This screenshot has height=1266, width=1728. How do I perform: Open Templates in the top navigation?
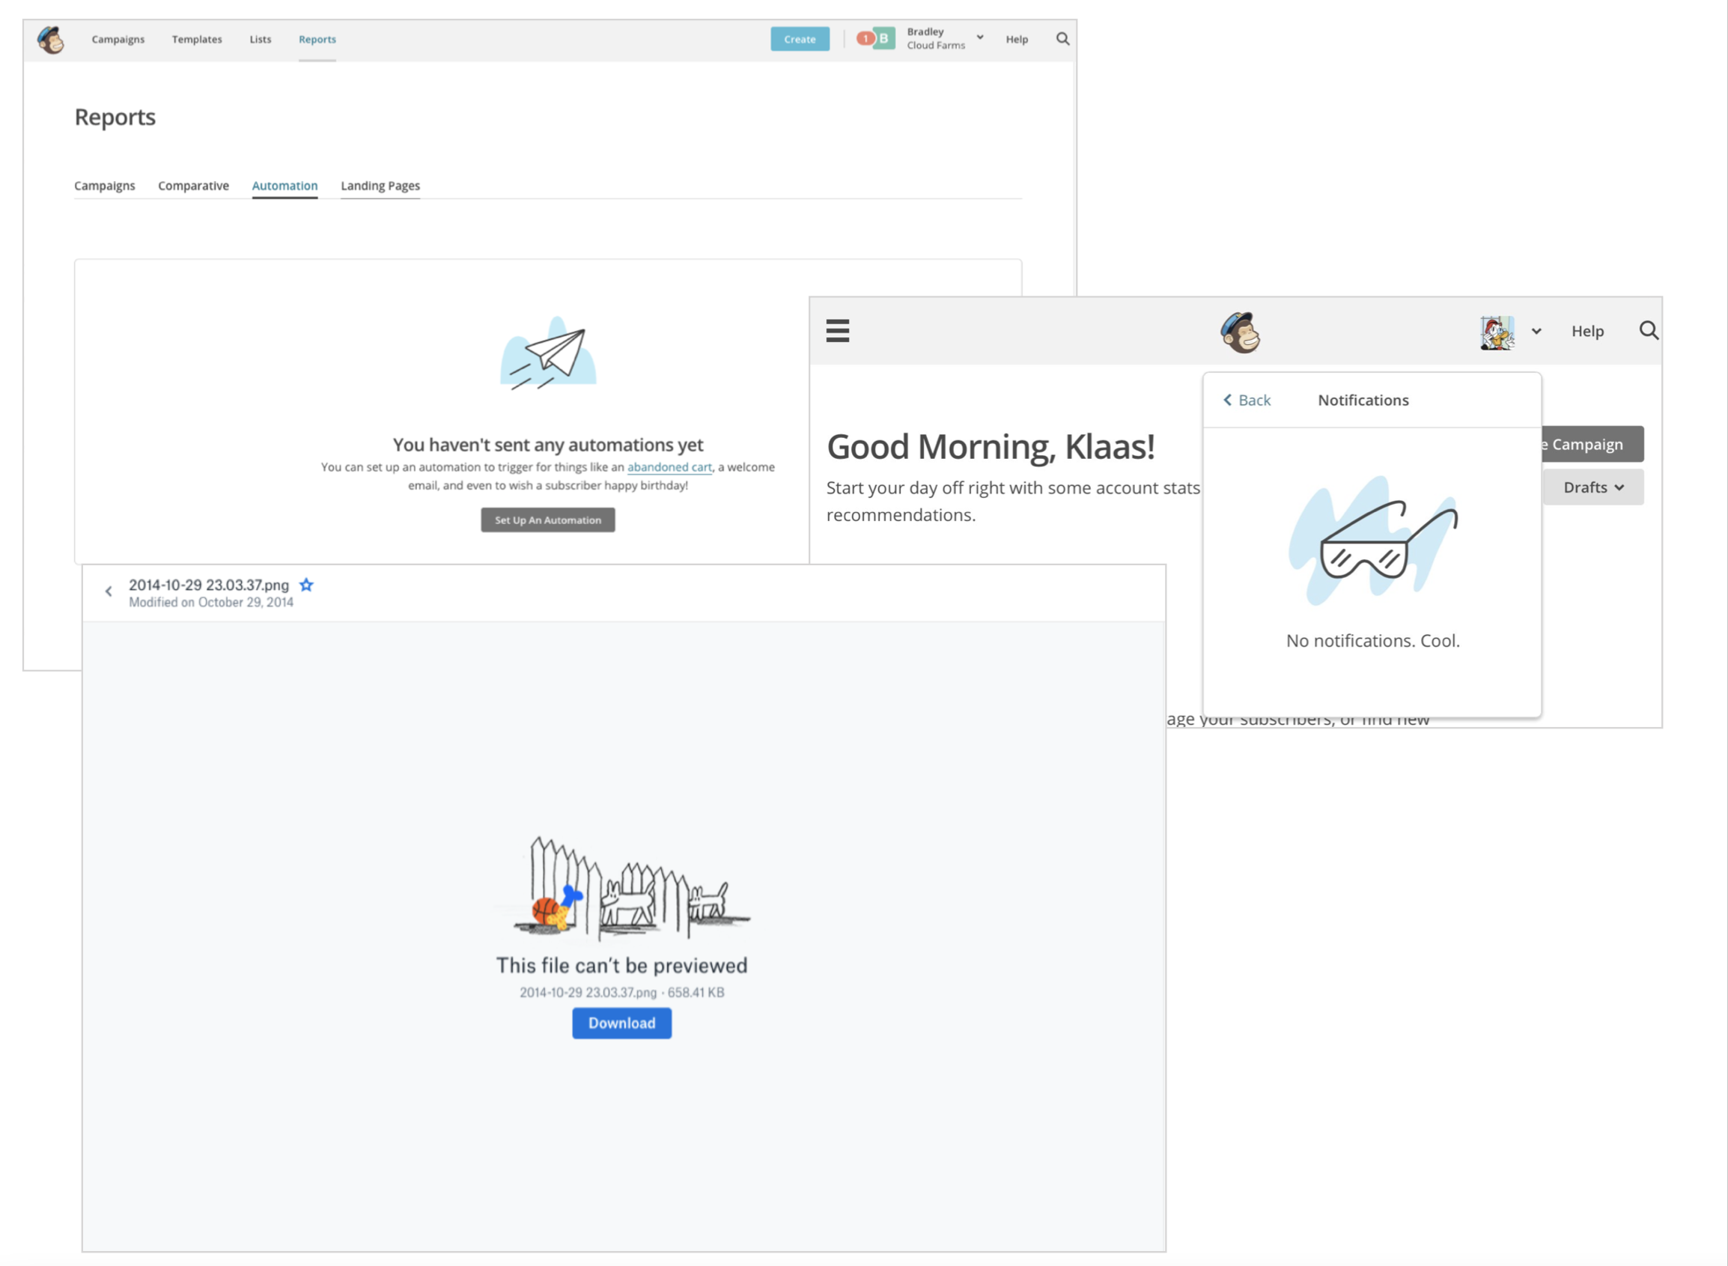click(197, 39)
